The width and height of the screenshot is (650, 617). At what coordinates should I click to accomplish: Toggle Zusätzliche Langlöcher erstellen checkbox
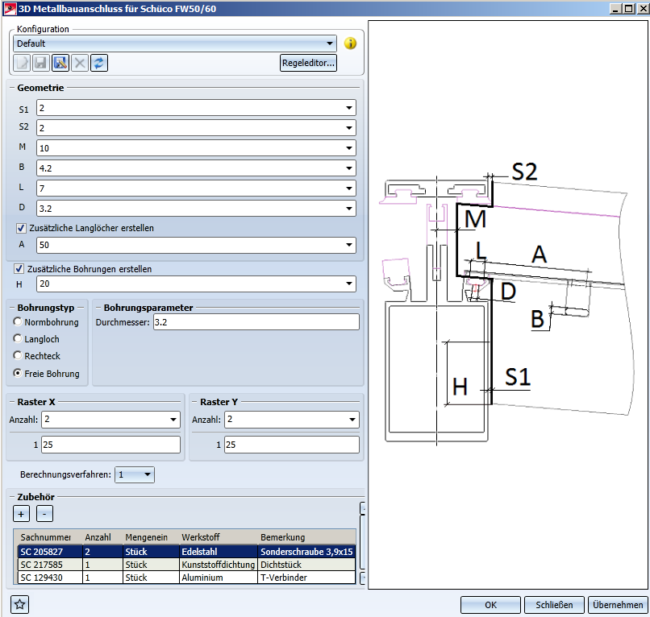pos(21,228)
